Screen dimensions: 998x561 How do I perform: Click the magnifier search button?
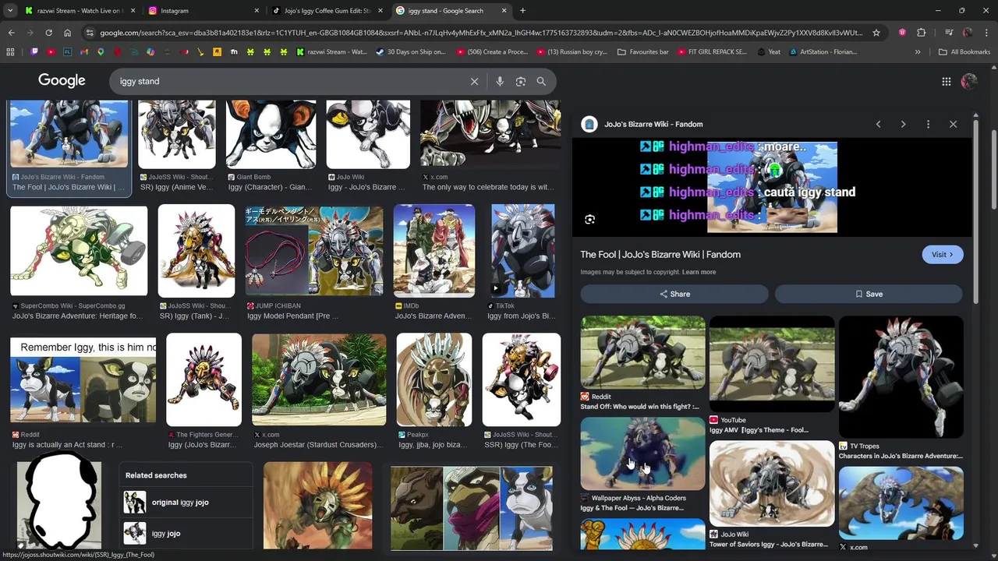541,81
